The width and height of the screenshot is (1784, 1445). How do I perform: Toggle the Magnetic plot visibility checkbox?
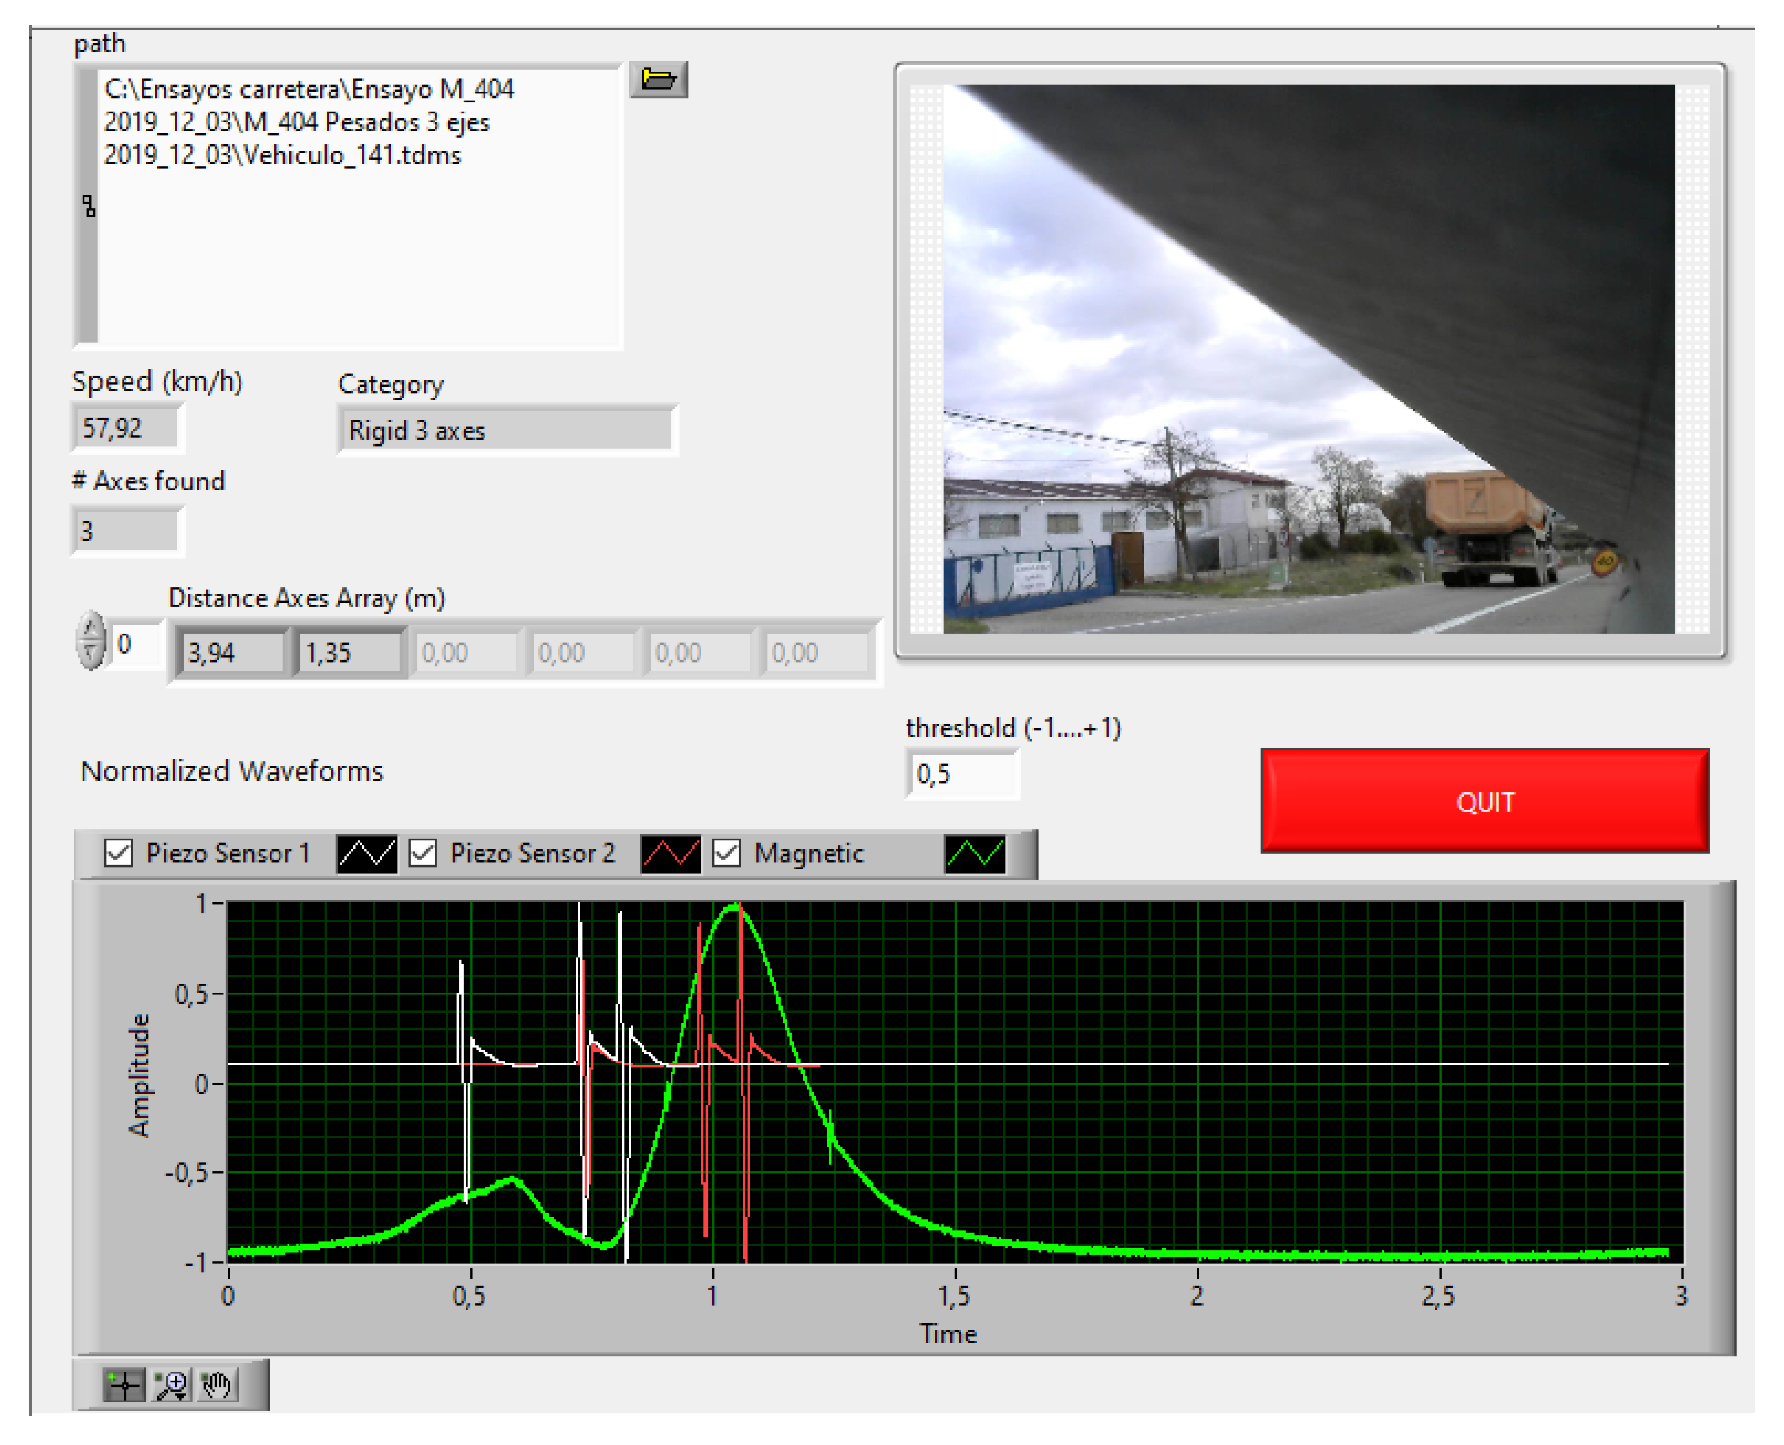click(x=727, y=853)
